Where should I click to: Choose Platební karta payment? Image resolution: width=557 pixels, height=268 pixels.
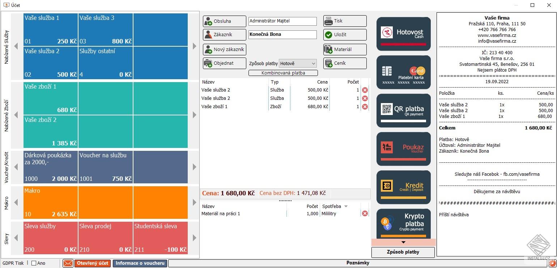pos(404,72)
